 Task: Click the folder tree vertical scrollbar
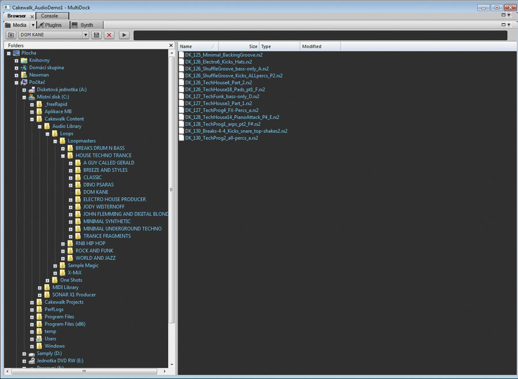click(x=171, y=190)
